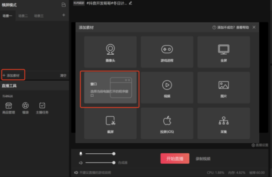Select the 摄像头 camera source tile

click(x=110, y=52)
